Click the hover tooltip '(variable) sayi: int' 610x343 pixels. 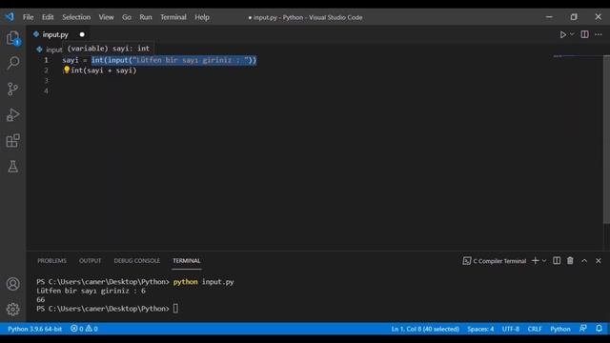(x=109, y=49)
